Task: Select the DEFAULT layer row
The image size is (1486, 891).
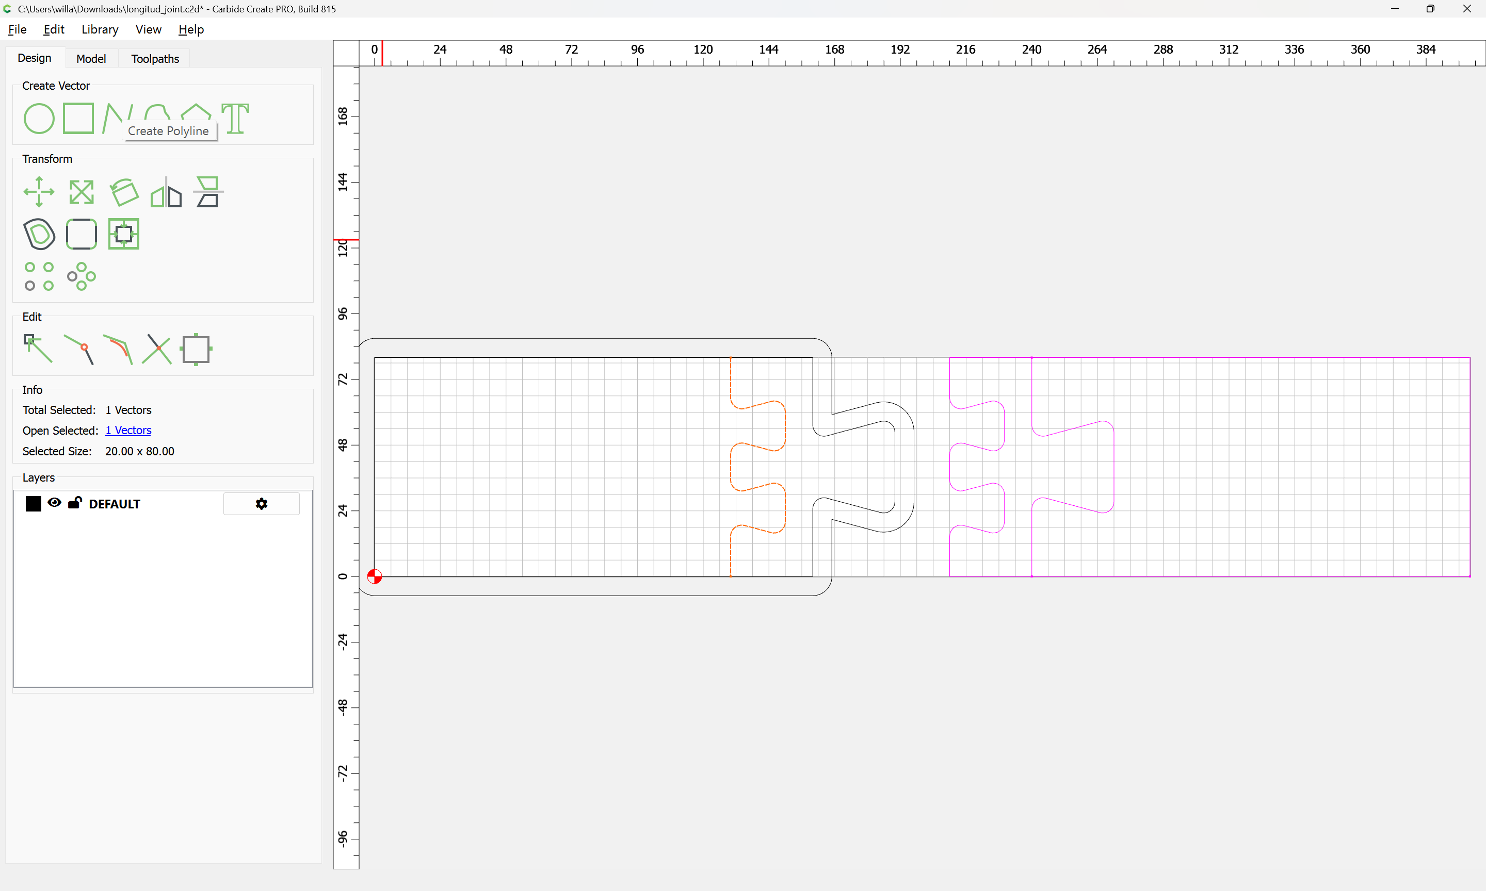Action: tap(163, 504)
